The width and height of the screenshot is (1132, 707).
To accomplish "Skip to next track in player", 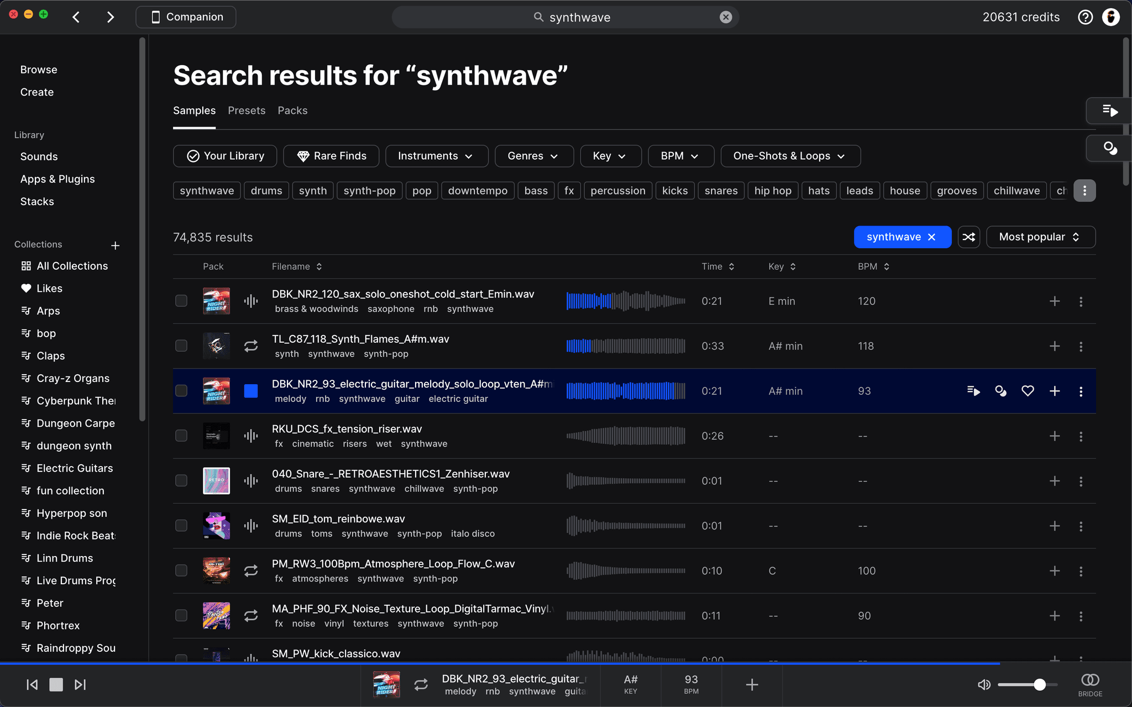I will pyautogui.click(x=80, y=684).
